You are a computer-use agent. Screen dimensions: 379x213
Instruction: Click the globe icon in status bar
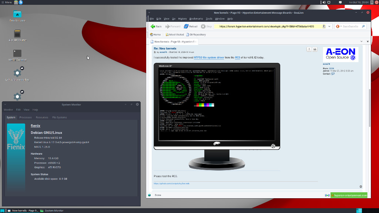click(150, 195)
